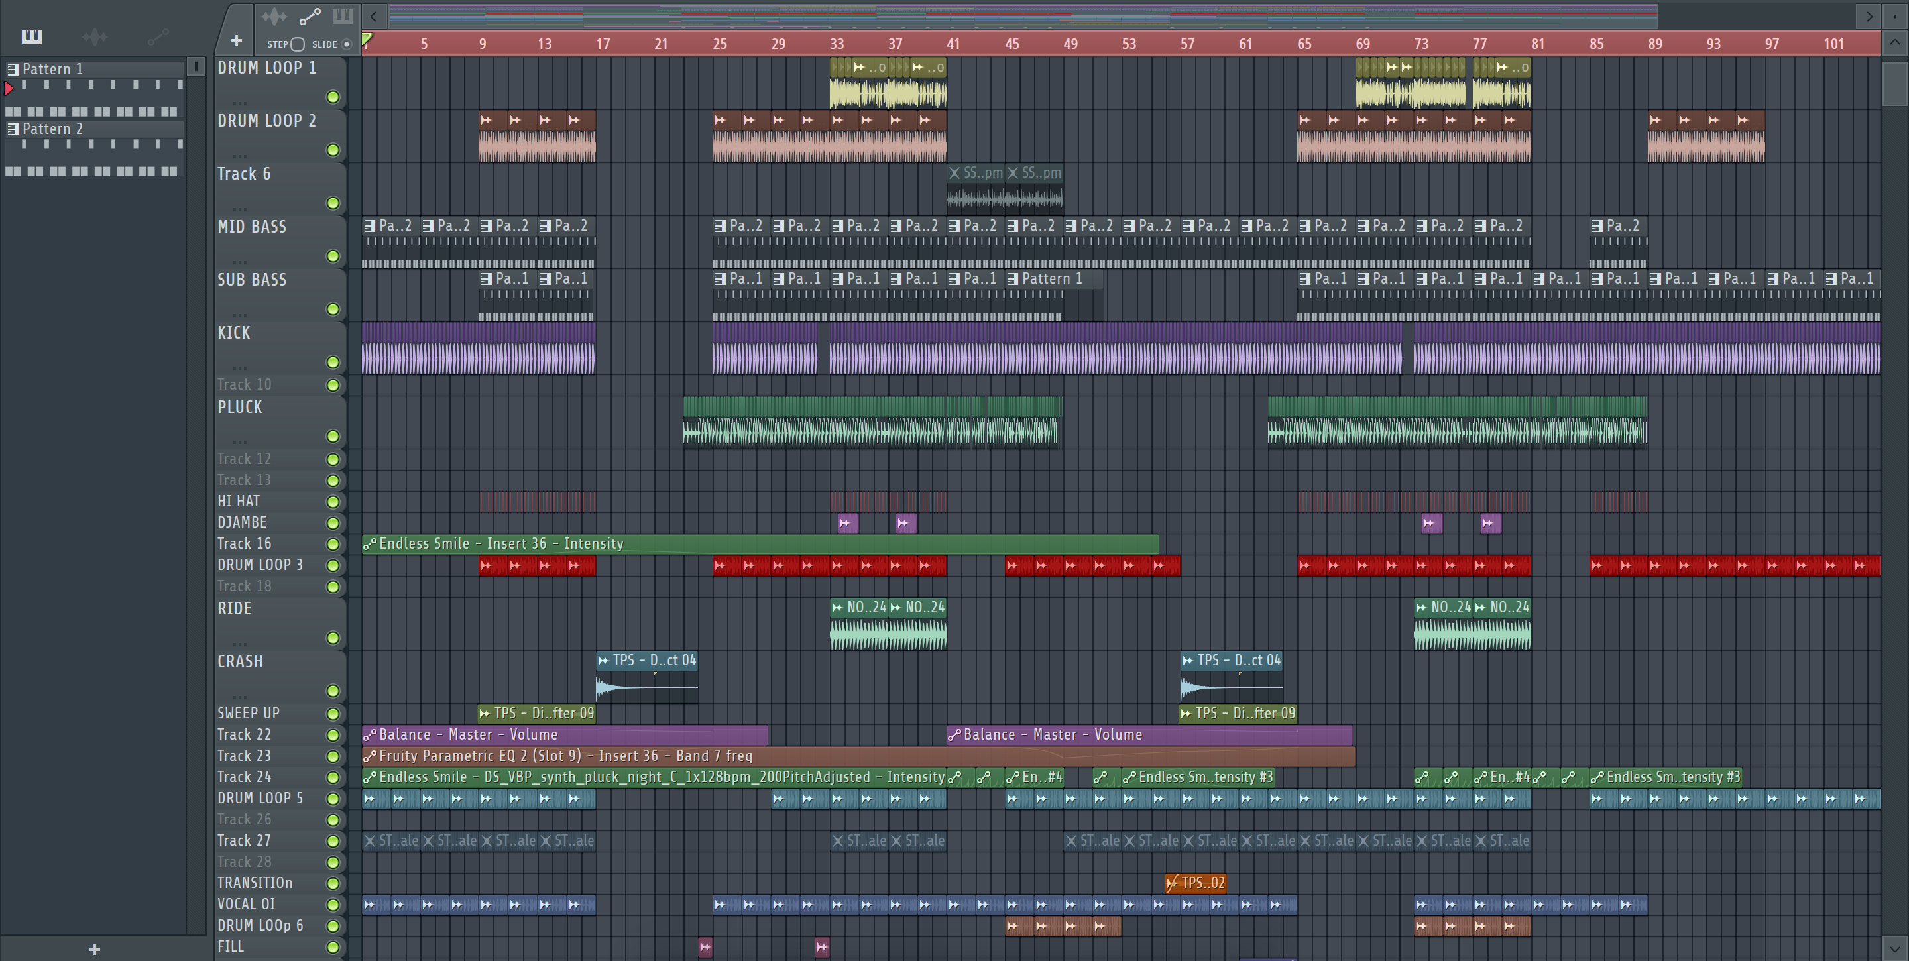
Task: Mute the VOCAL OI track
Action: 333,905
